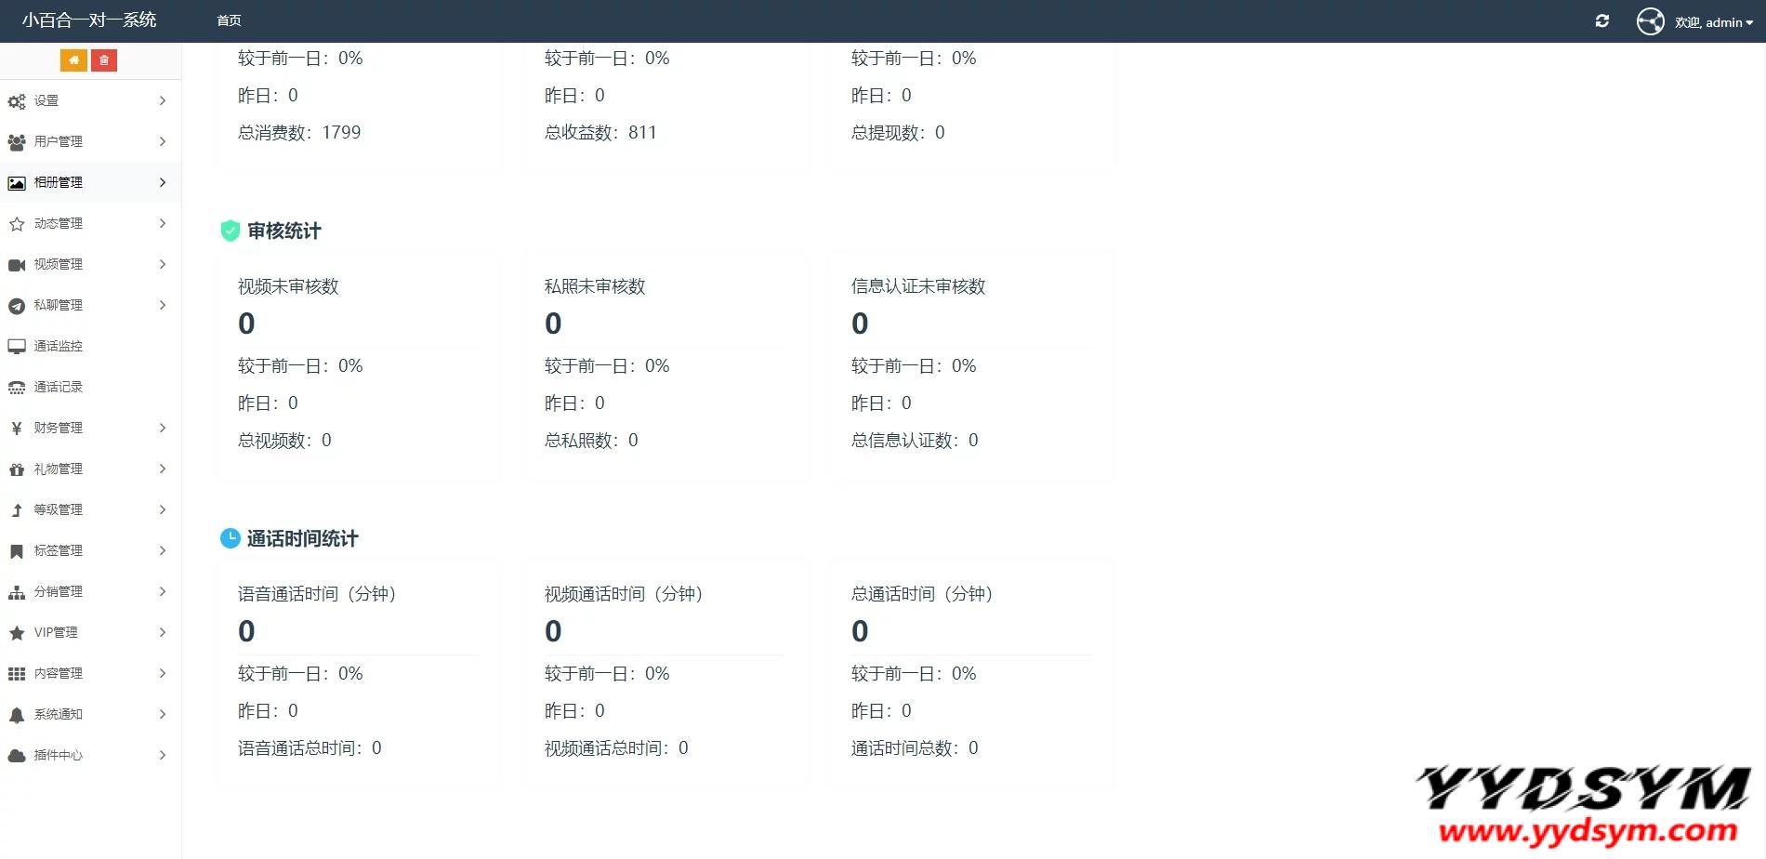
Task: Click the 通话时间统计 section heading
Action: 303,538
